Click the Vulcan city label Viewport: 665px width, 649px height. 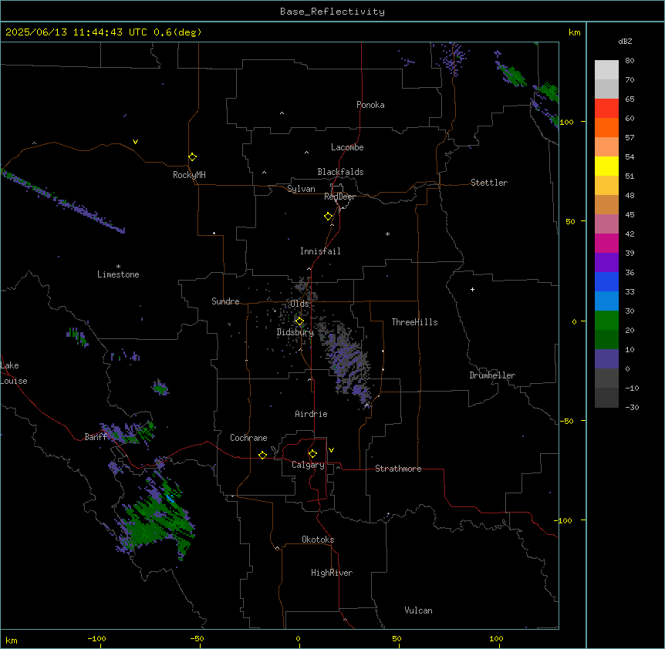(418, 610)
